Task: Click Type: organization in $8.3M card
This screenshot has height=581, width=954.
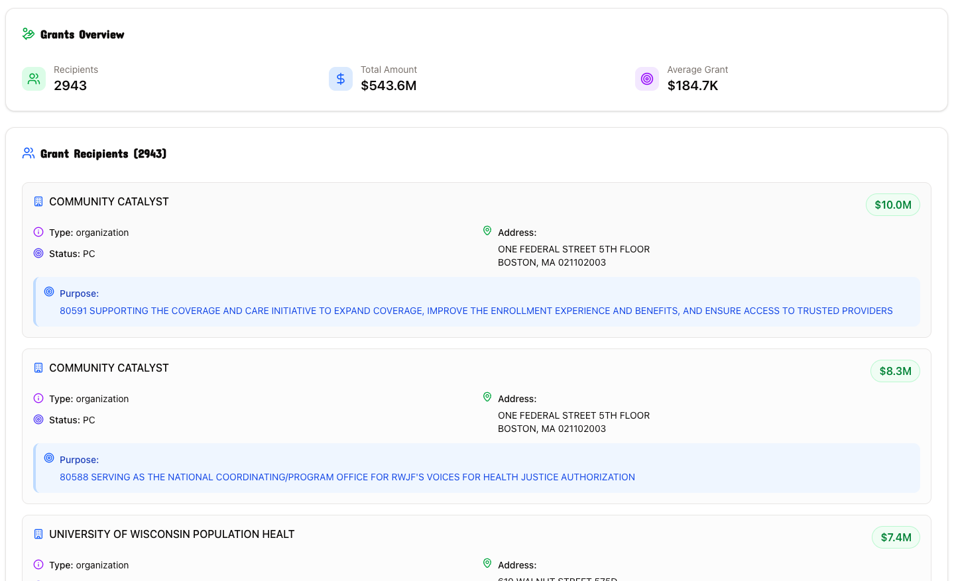Action: tap(89, 399)
